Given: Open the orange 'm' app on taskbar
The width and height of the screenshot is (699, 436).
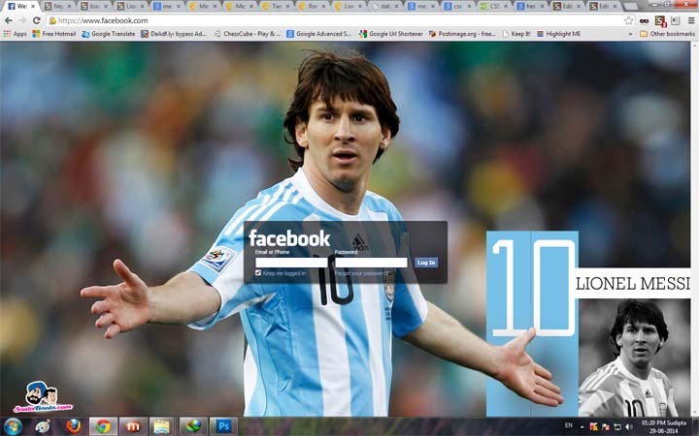Looking at the screenshot, I should click(133, 426).
